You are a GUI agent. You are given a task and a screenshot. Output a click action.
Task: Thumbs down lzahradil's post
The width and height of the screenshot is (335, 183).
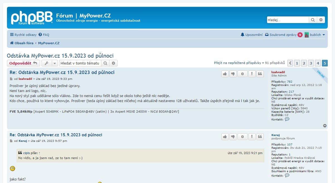click(x=233, y=74)
